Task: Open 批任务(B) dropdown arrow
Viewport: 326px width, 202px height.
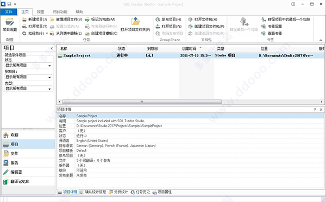Action: tap(47, 33)
